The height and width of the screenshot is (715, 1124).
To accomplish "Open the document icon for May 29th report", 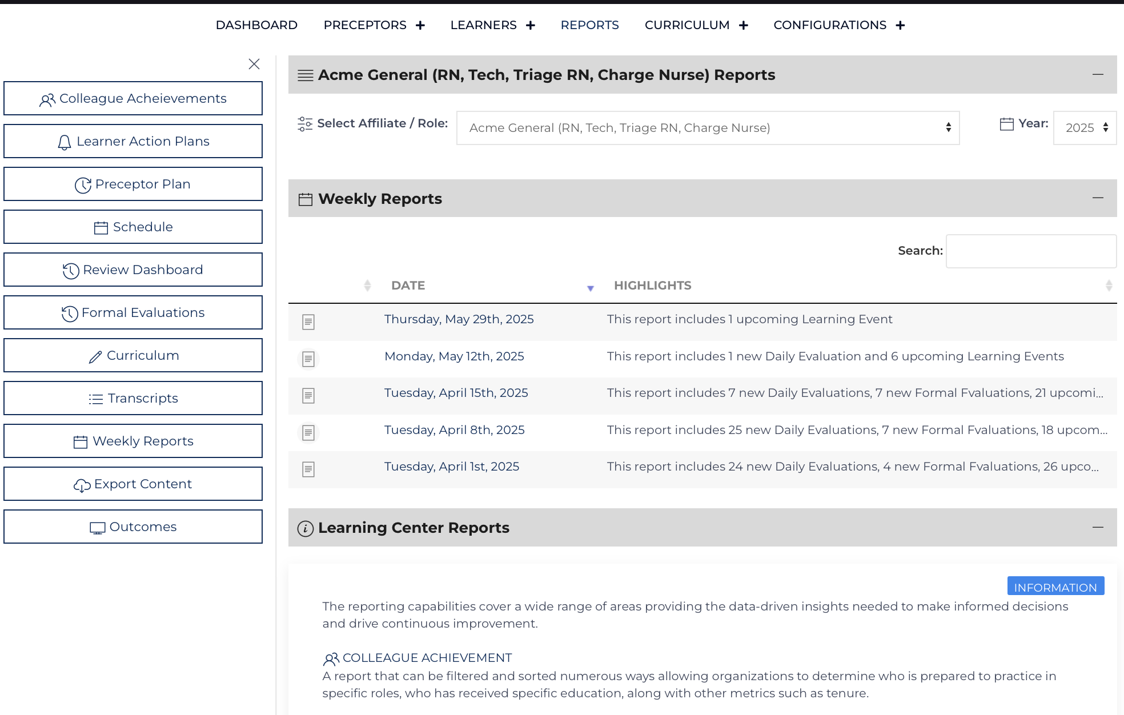I will (308, 322).
